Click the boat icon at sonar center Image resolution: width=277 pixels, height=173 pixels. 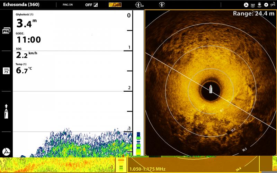(211, 89)
